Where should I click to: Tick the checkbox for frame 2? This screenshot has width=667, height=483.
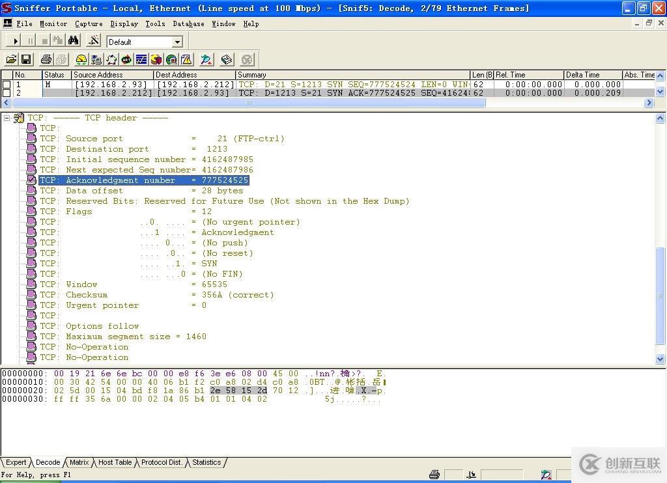pos(7,93)
